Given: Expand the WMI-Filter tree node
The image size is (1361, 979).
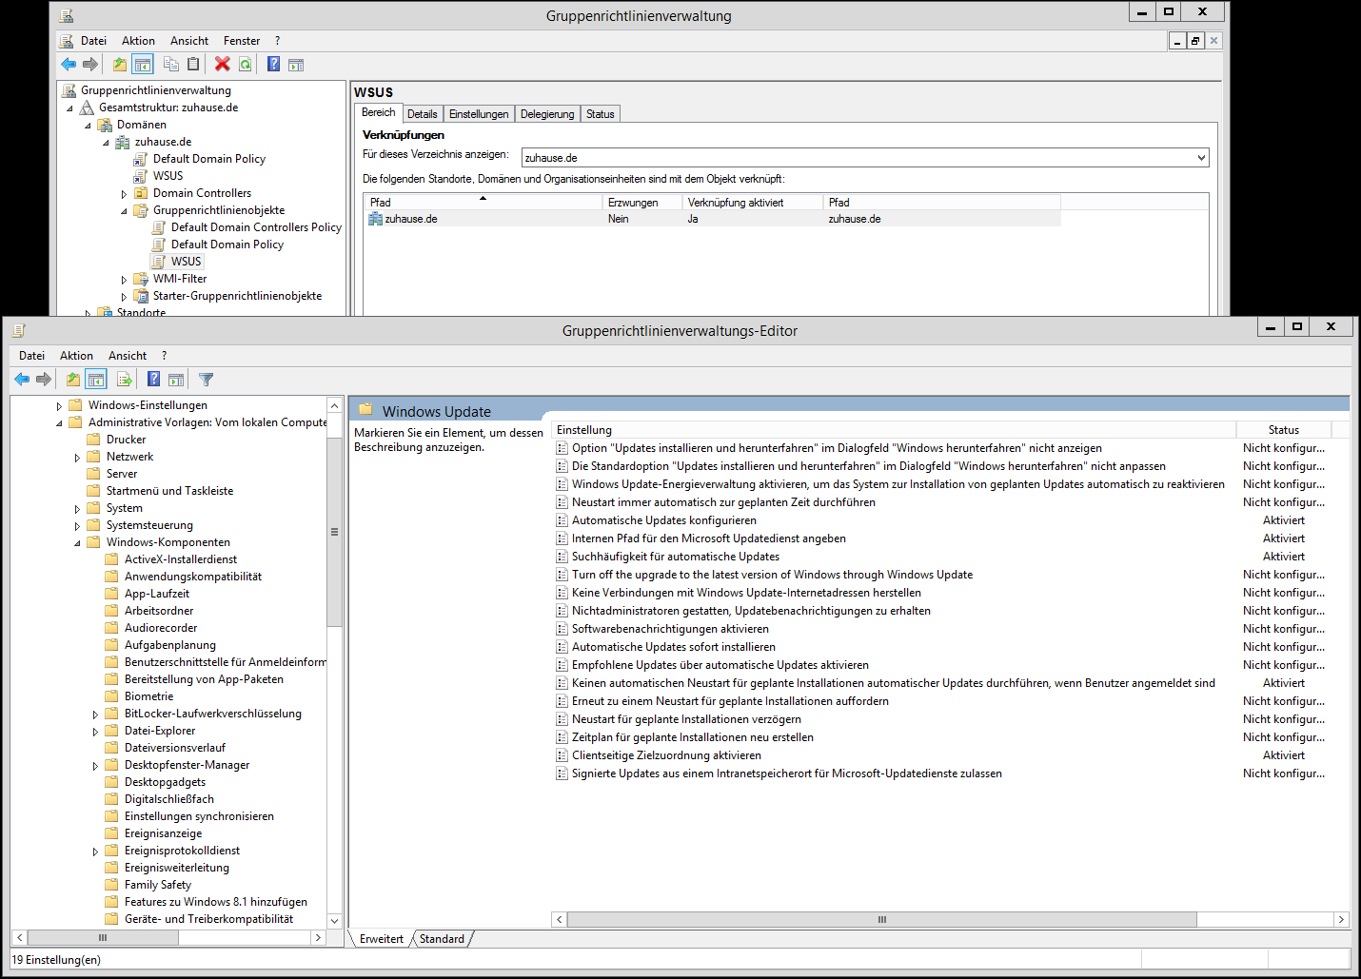Looking at the screenshot, I should pyautogui.click(x=124, y=280).
